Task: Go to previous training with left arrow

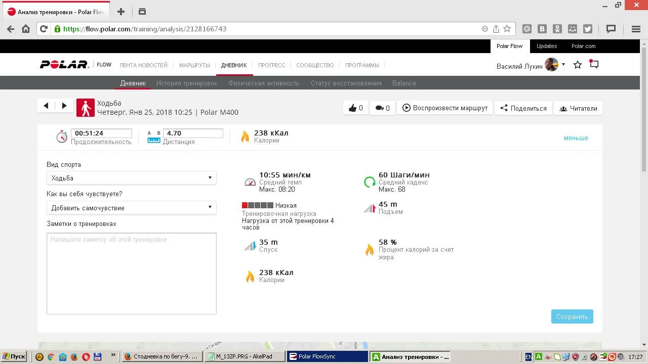Action: 46,106
